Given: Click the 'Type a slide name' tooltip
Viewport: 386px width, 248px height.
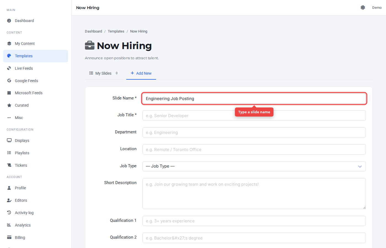Looking at the screenshot, I should pos(254,112).
